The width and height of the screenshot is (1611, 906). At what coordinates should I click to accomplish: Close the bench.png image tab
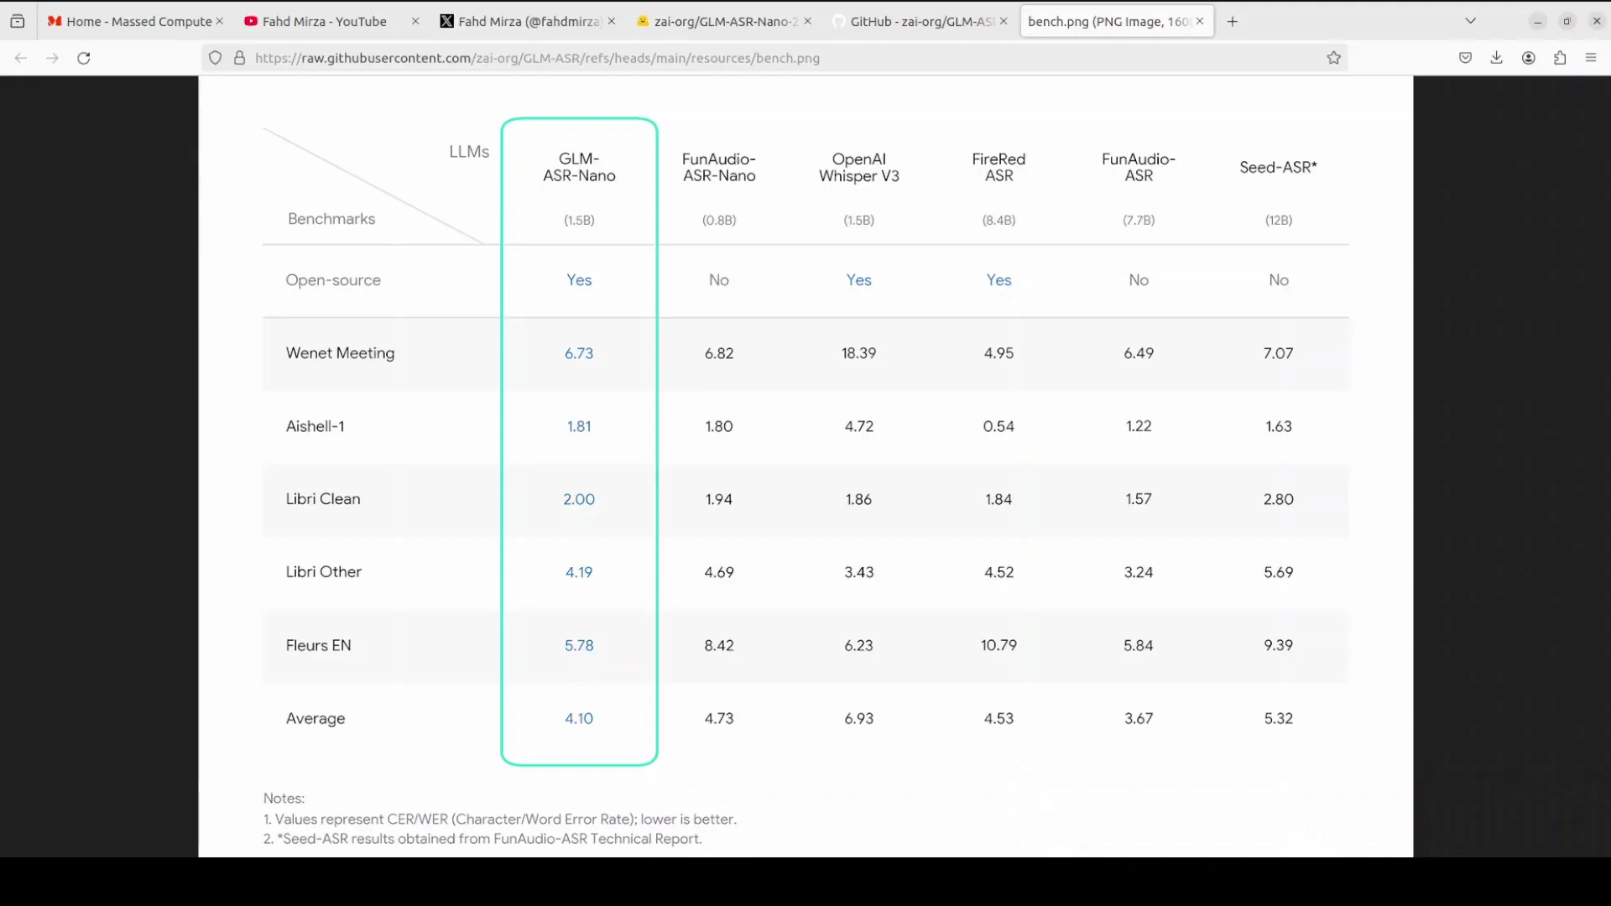[1200, 21]
